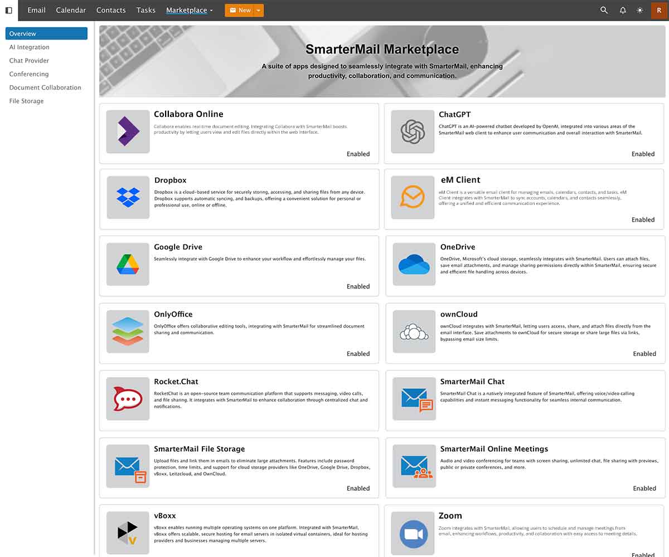
Task: Click the ChatGPT logo icon
Action: 413,131
